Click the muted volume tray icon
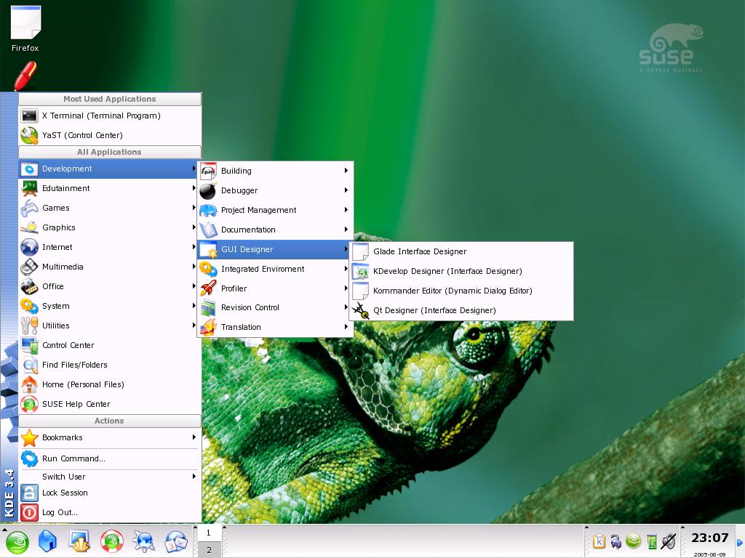Screen dimensions: 745x558 (x=669, y=541)
